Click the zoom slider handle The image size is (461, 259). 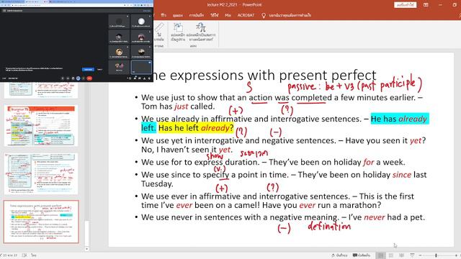coord(437,255)
